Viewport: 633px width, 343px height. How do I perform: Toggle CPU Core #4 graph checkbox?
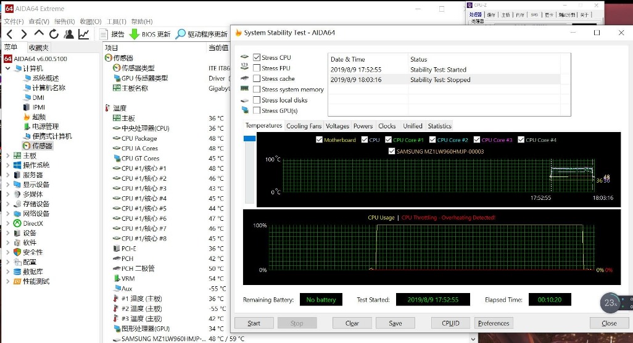click(521, 139)
